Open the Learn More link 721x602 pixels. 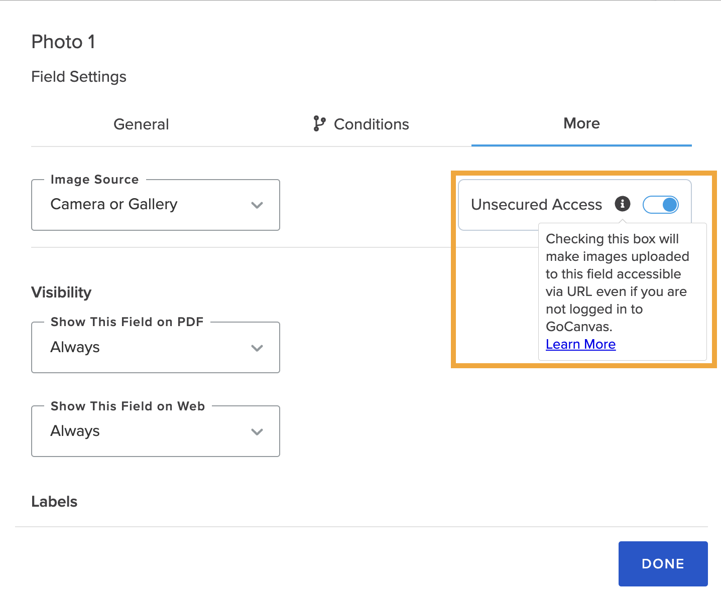[580, 344]
